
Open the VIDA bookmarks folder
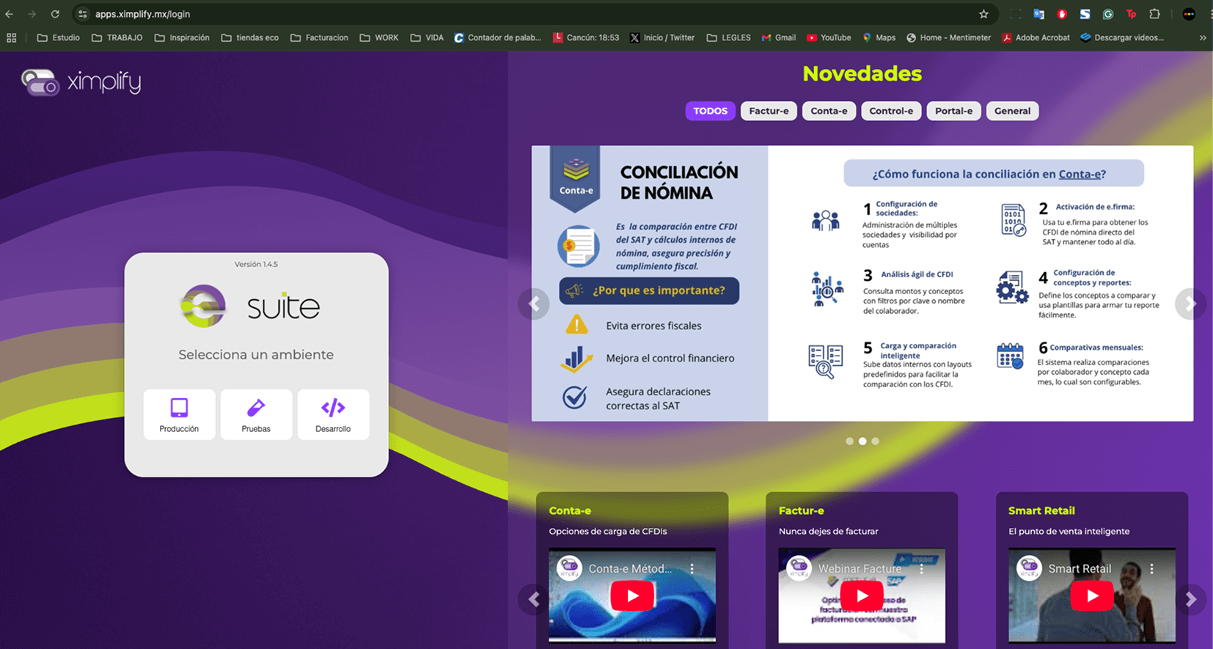(x=427, y=37)
